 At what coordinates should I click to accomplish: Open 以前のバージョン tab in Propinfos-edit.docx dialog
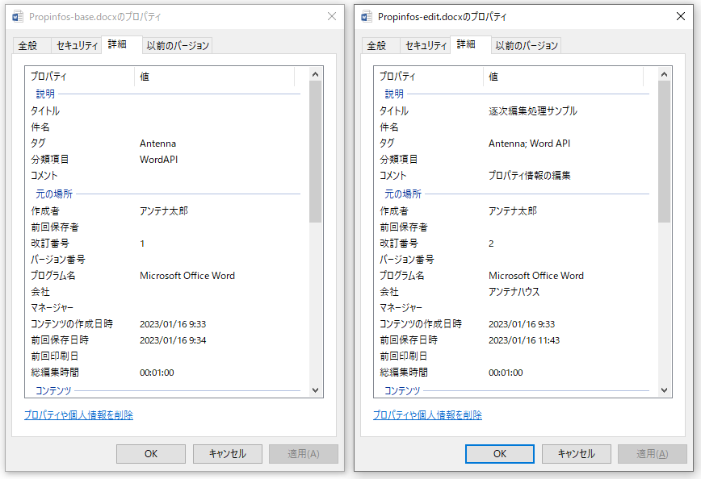click(x=527, y=46)
